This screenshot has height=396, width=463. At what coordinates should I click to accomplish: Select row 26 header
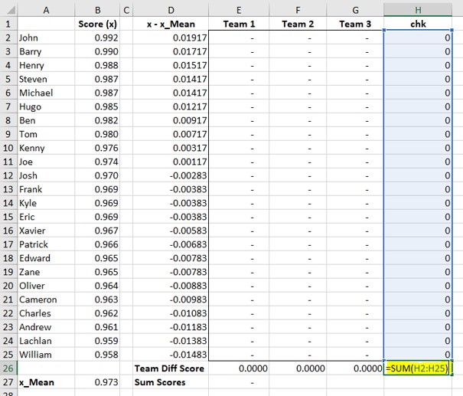[8, 368]
